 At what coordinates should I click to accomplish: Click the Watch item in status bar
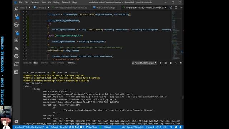(107, 127)
